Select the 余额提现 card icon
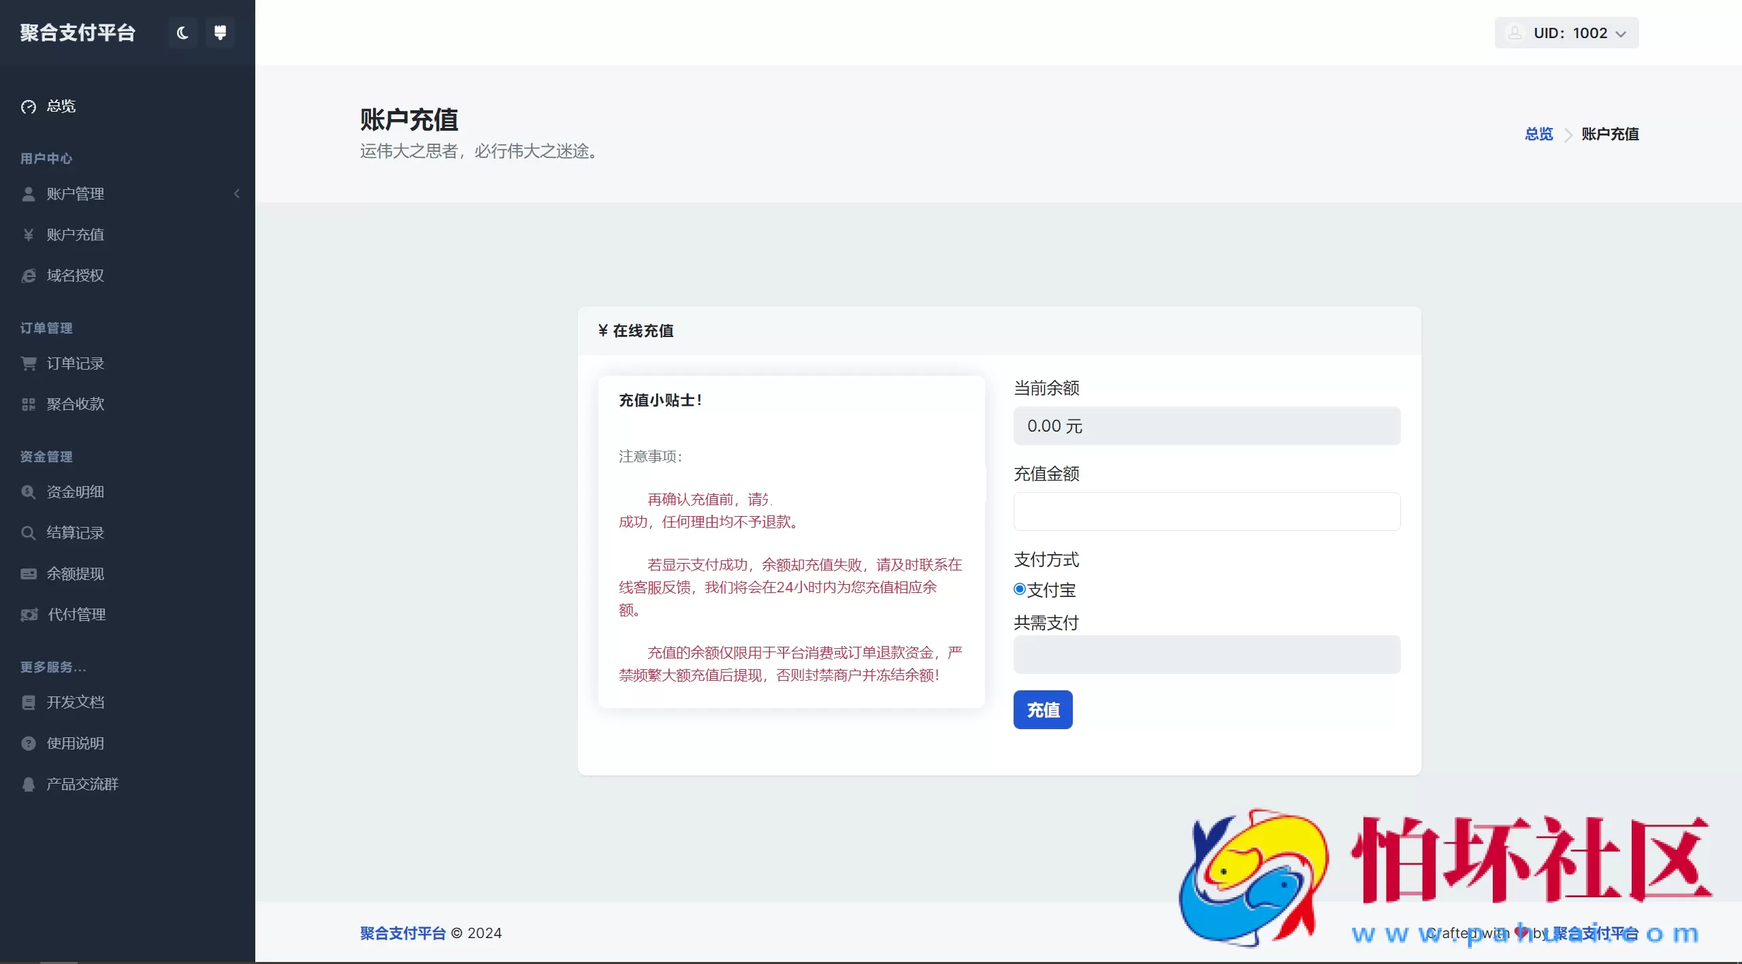 click(28, 573)
